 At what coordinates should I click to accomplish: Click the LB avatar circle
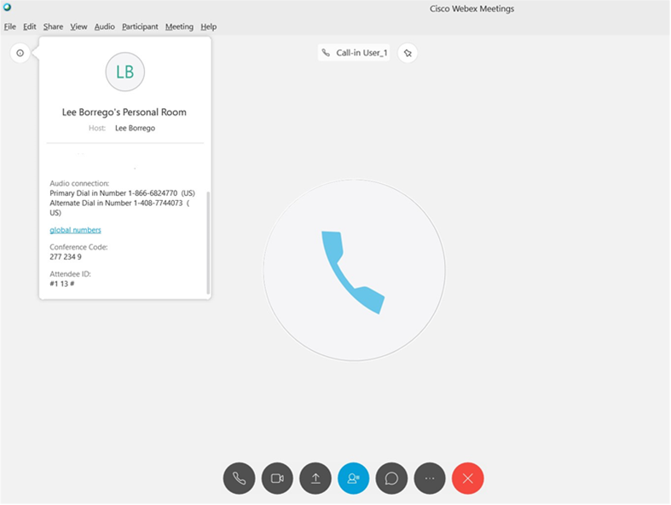pos(125,72)
